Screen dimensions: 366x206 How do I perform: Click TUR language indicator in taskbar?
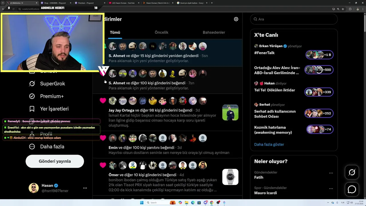(x=343, y=203)
